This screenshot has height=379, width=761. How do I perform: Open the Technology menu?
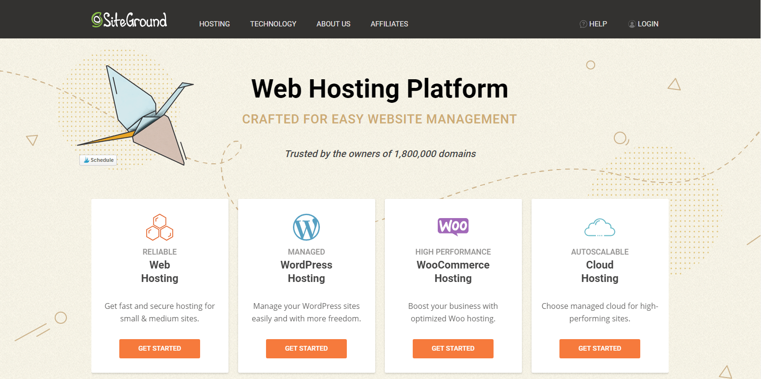pyautogui.click(x=273, y=24)
